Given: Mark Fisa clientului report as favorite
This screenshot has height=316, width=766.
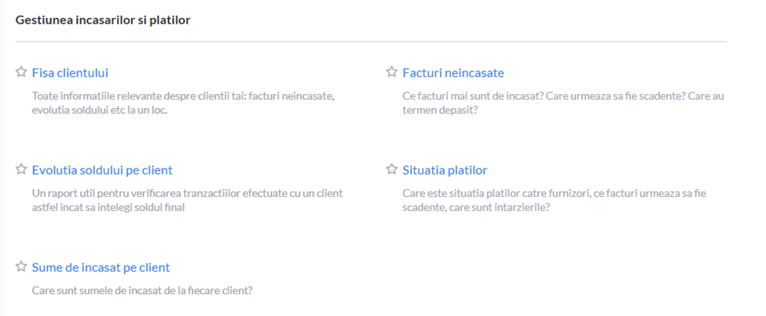Looking at the screenshot, I should click(x=21, y=72).
